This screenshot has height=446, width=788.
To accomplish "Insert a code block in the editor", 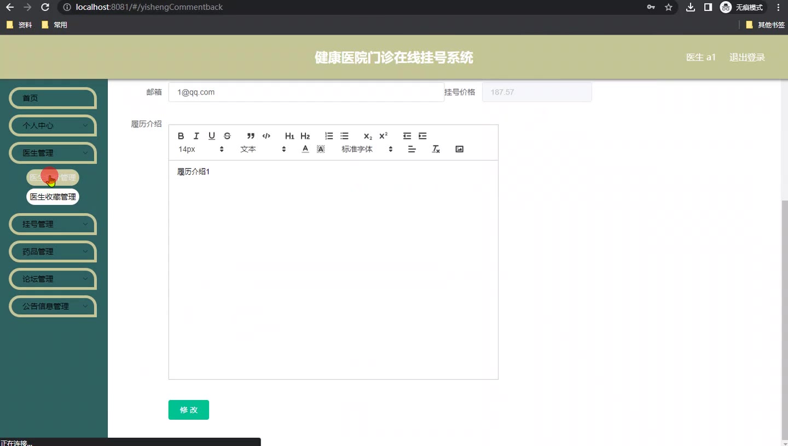I will click(266, 136).
